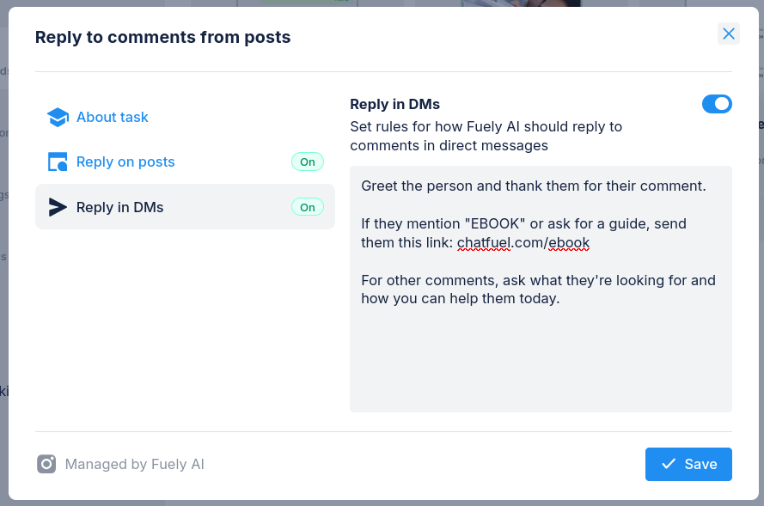Click the graduation cap About task icon
This screenshot has width=764, height=506.
pyautogui.click(x=58, y=117)
